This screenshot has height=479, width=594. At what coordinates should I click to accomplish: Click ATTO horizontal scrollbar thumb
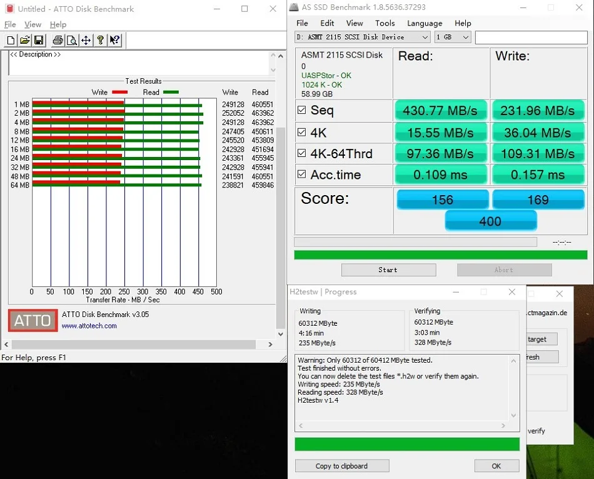coord(133,344)
